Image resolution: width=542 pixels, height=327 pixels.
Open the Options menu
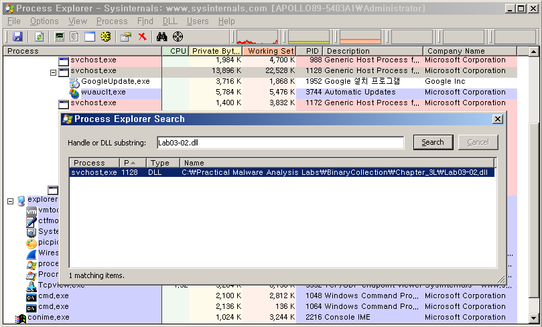(44, 21)
